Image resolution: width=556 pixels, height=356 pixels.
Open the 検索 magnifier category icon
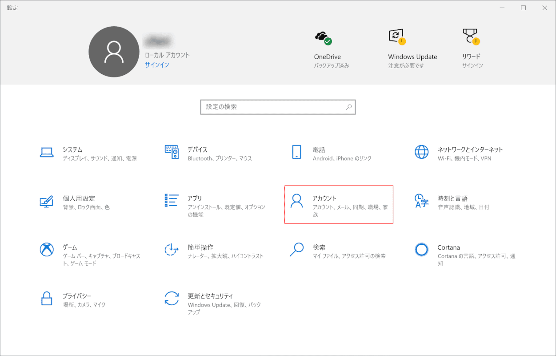296,249
